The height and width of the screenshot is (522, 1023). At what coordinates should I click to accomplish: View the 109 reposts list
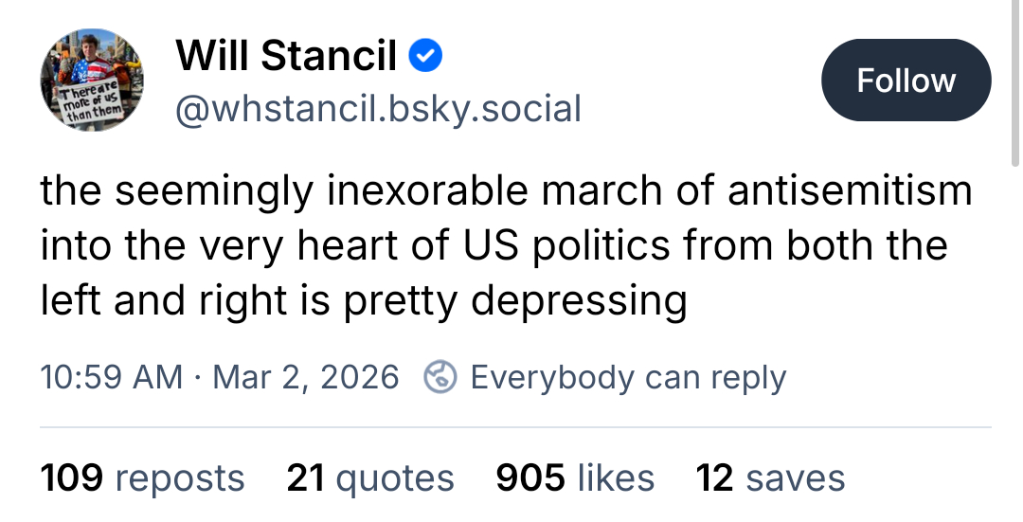142,477
